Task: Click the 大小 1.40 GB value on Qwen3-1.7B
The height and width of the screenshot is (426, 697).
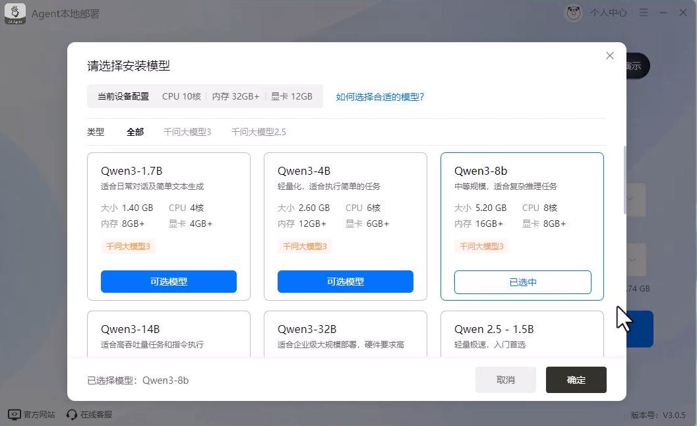Action: point(127,208)
